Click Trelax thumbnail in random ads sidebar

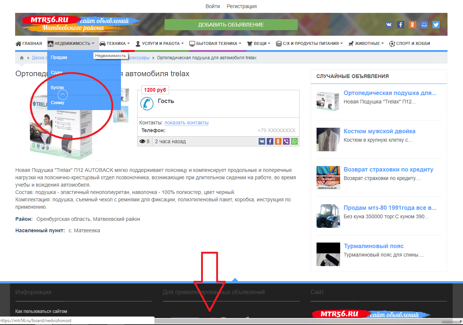pos(328,101)
